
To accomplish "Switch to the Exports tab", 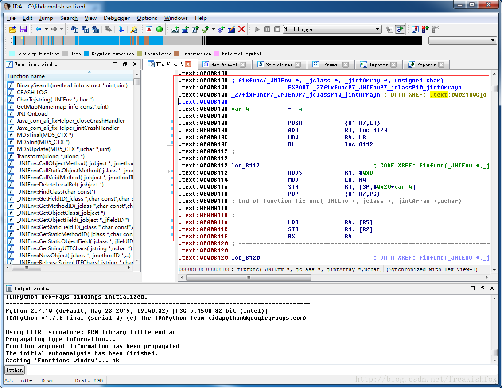I will coord(426,65).
